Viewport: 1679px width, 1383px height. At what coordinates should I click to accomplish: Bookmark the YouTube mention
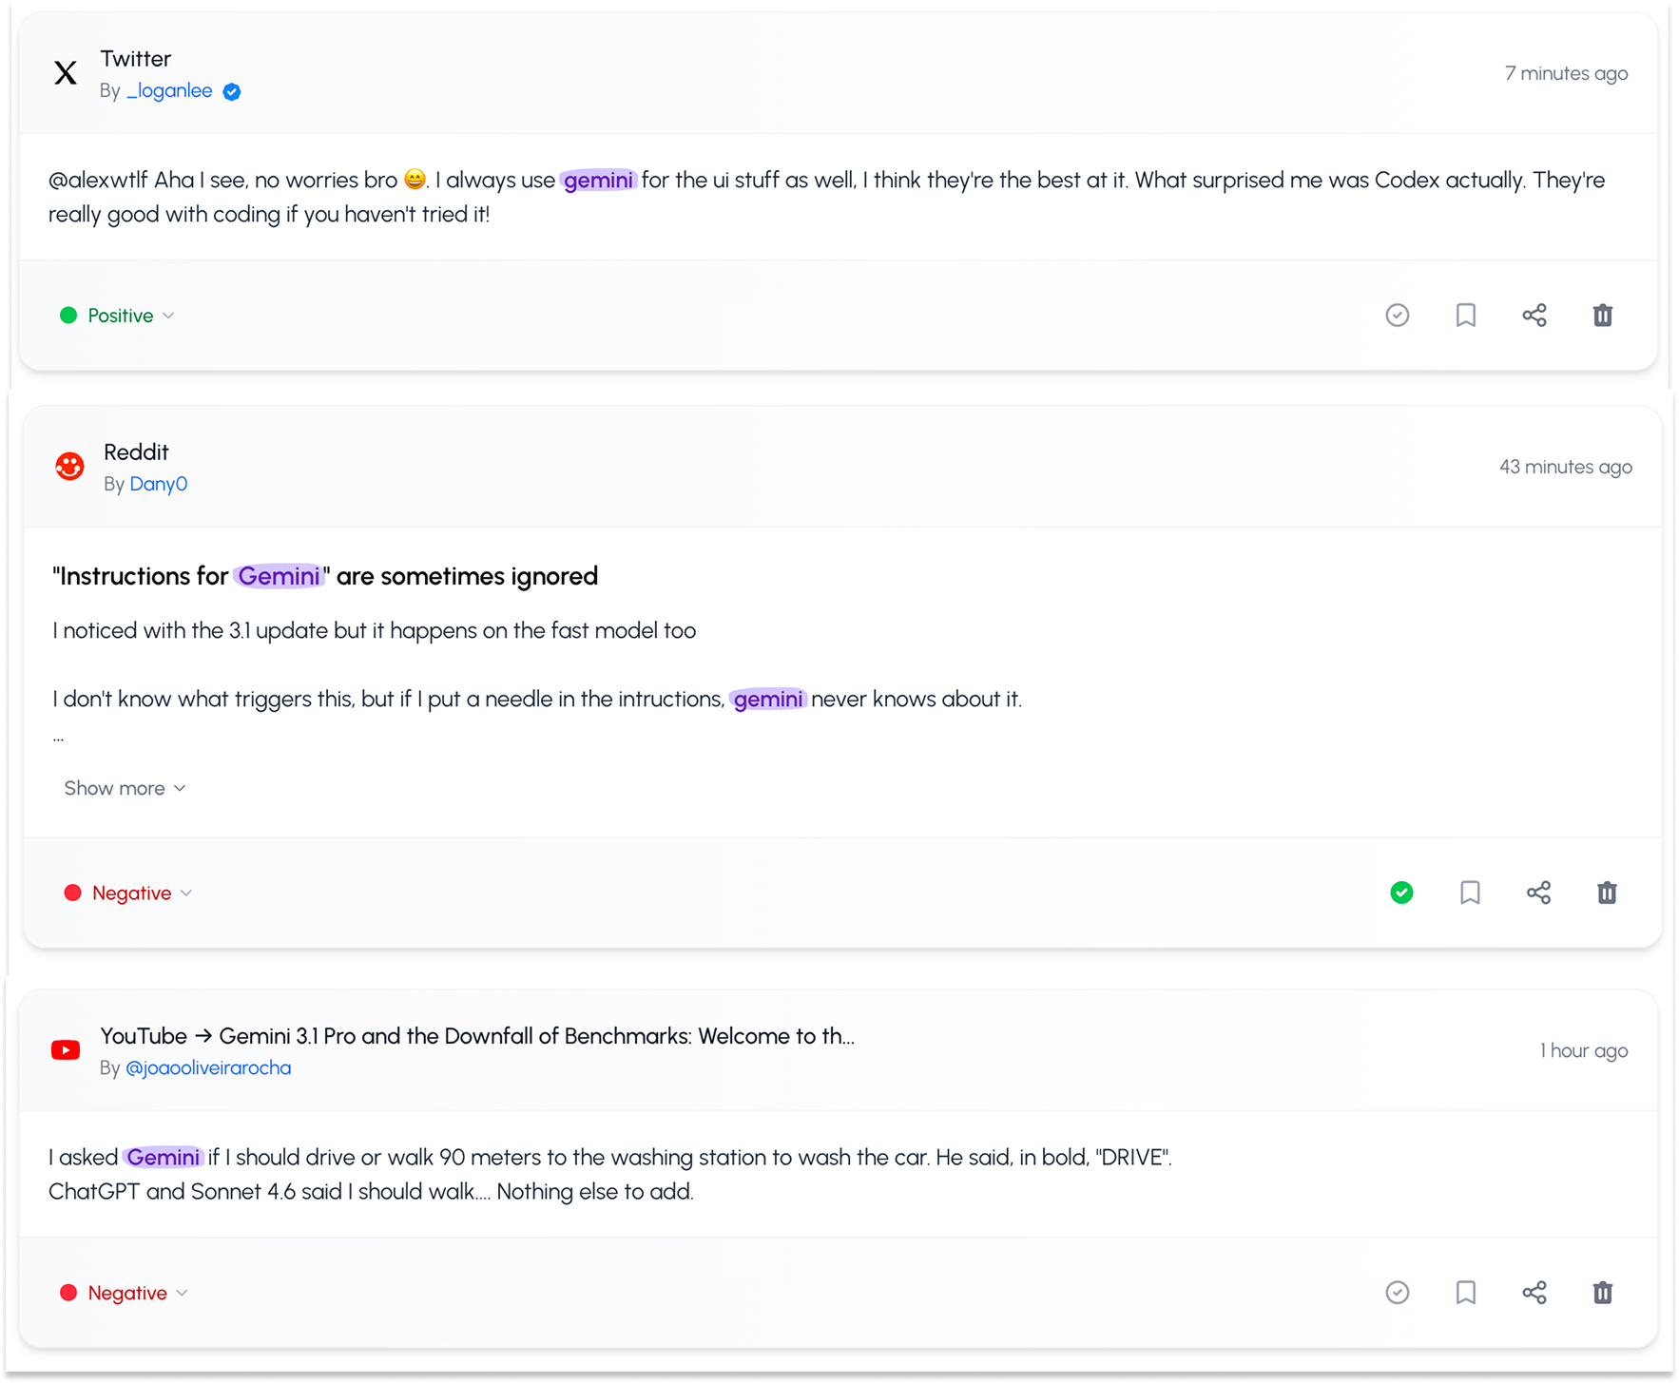click(1465, 1293)
